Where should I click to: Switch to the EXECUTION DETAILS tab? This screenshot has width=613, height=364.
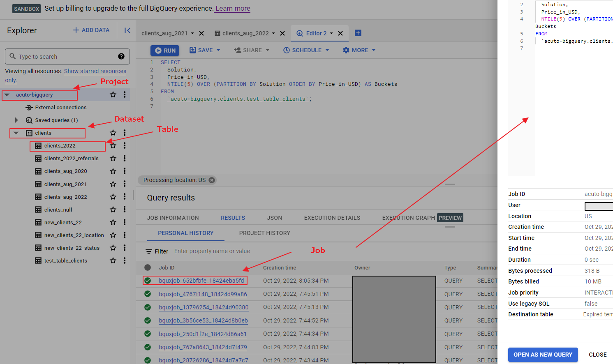tap(332, 218)
